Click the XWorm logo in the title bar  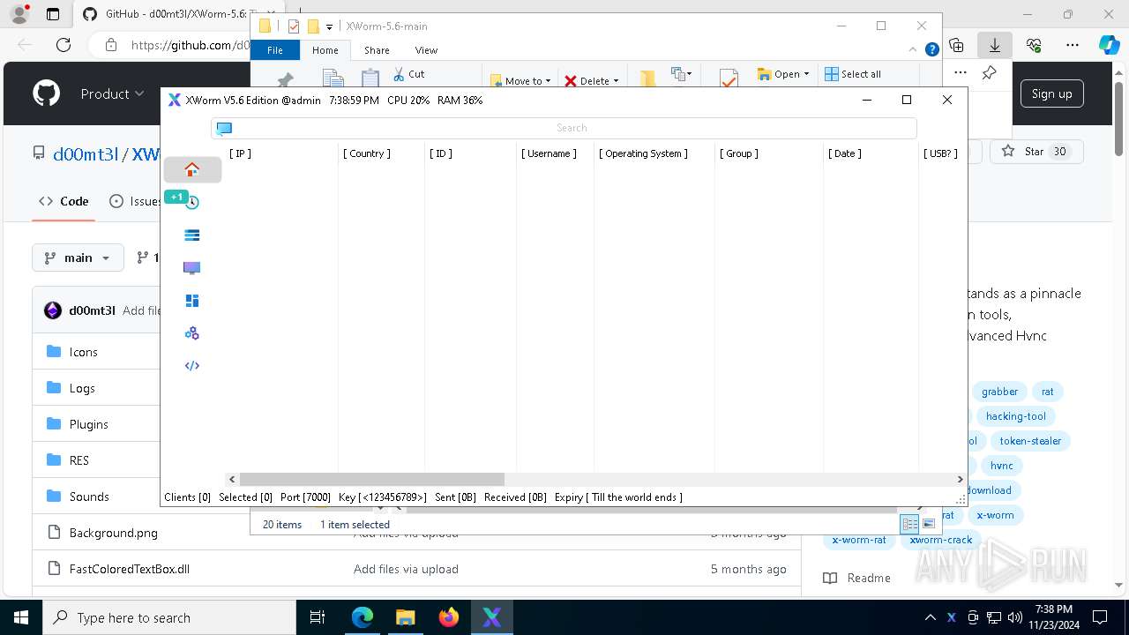[x=175, y=100]
